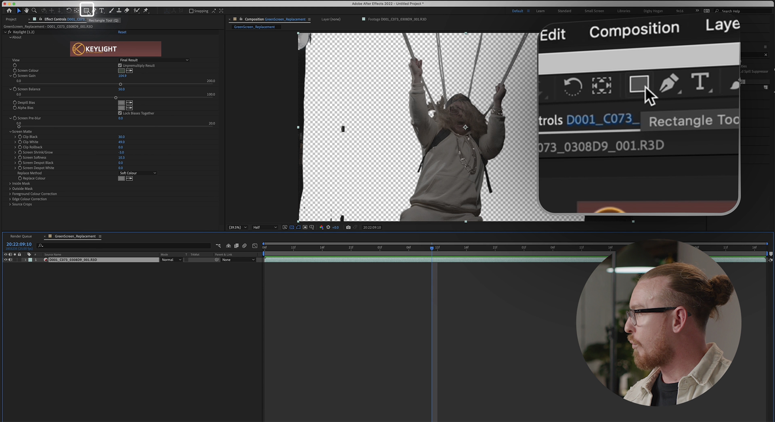Select the Hand tool
The width and height of the screenshot is (775, 422).
[x=26, y=10]
